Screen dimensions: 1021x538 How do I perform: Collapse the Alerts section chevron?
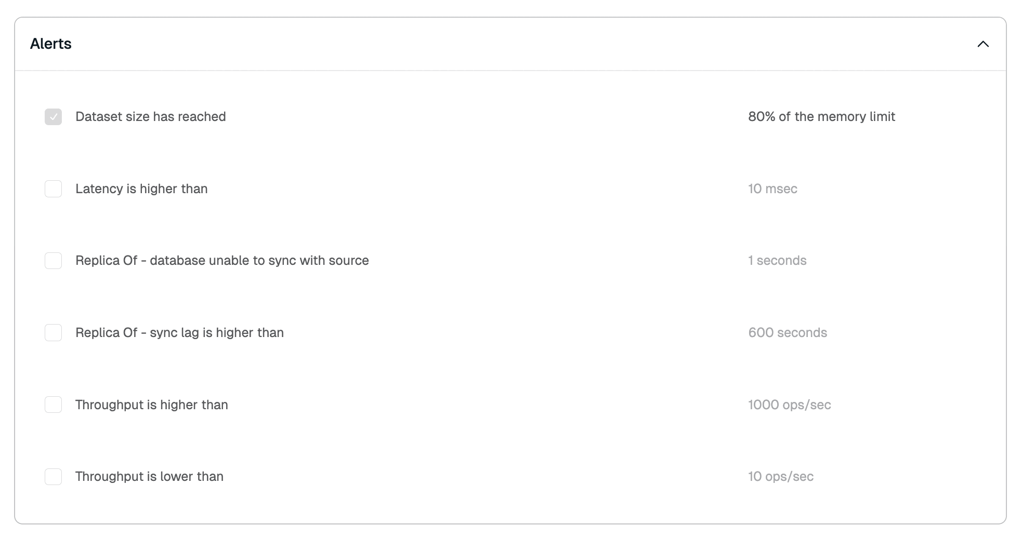[983, 44]
